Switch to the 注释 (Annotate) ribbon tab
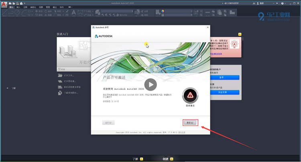This screenshot has height=162, width=301. tap(25, 7)
